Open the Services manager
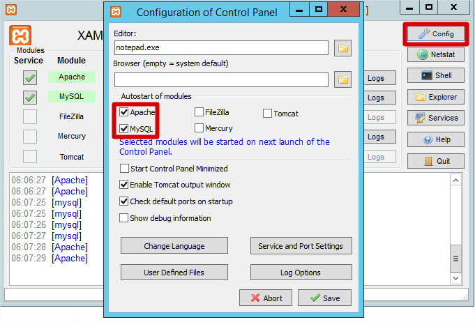Screen dimensions: 475x322 point(435,118)
